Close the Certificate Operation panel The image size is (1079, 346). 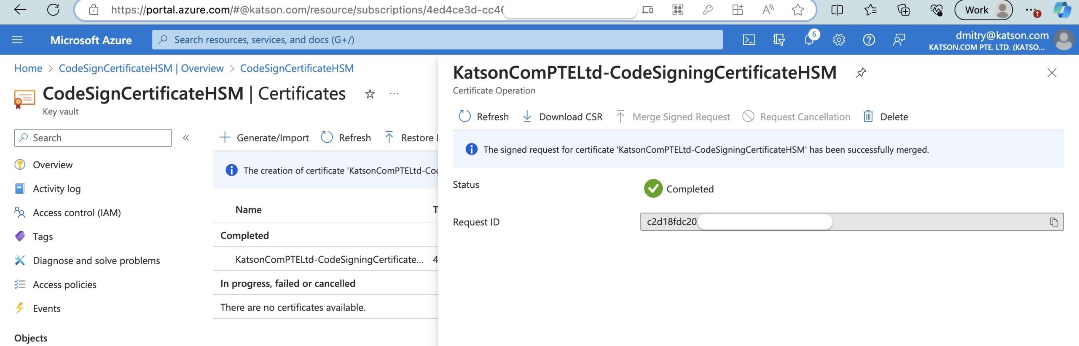click(x=1052, y=73)
